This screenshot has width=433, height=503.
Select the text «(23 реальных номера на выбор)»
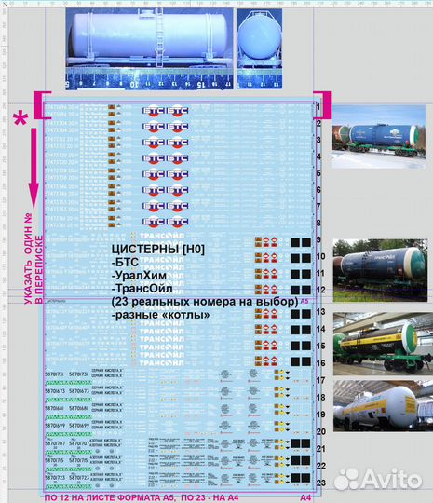click(x=205, y=302)
